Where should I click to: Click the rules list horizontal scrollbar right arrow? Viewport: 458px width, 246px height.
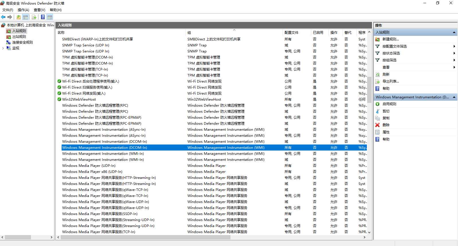365,237
